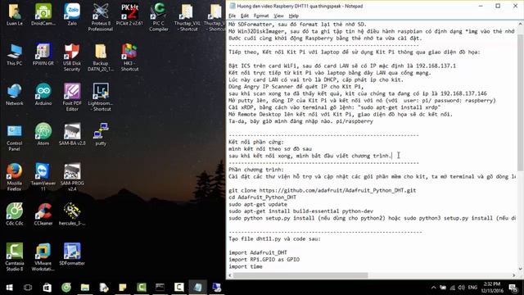Launch the Zalo desktop icon
This screenshot has height=295, width=524.
pos(72,15)
